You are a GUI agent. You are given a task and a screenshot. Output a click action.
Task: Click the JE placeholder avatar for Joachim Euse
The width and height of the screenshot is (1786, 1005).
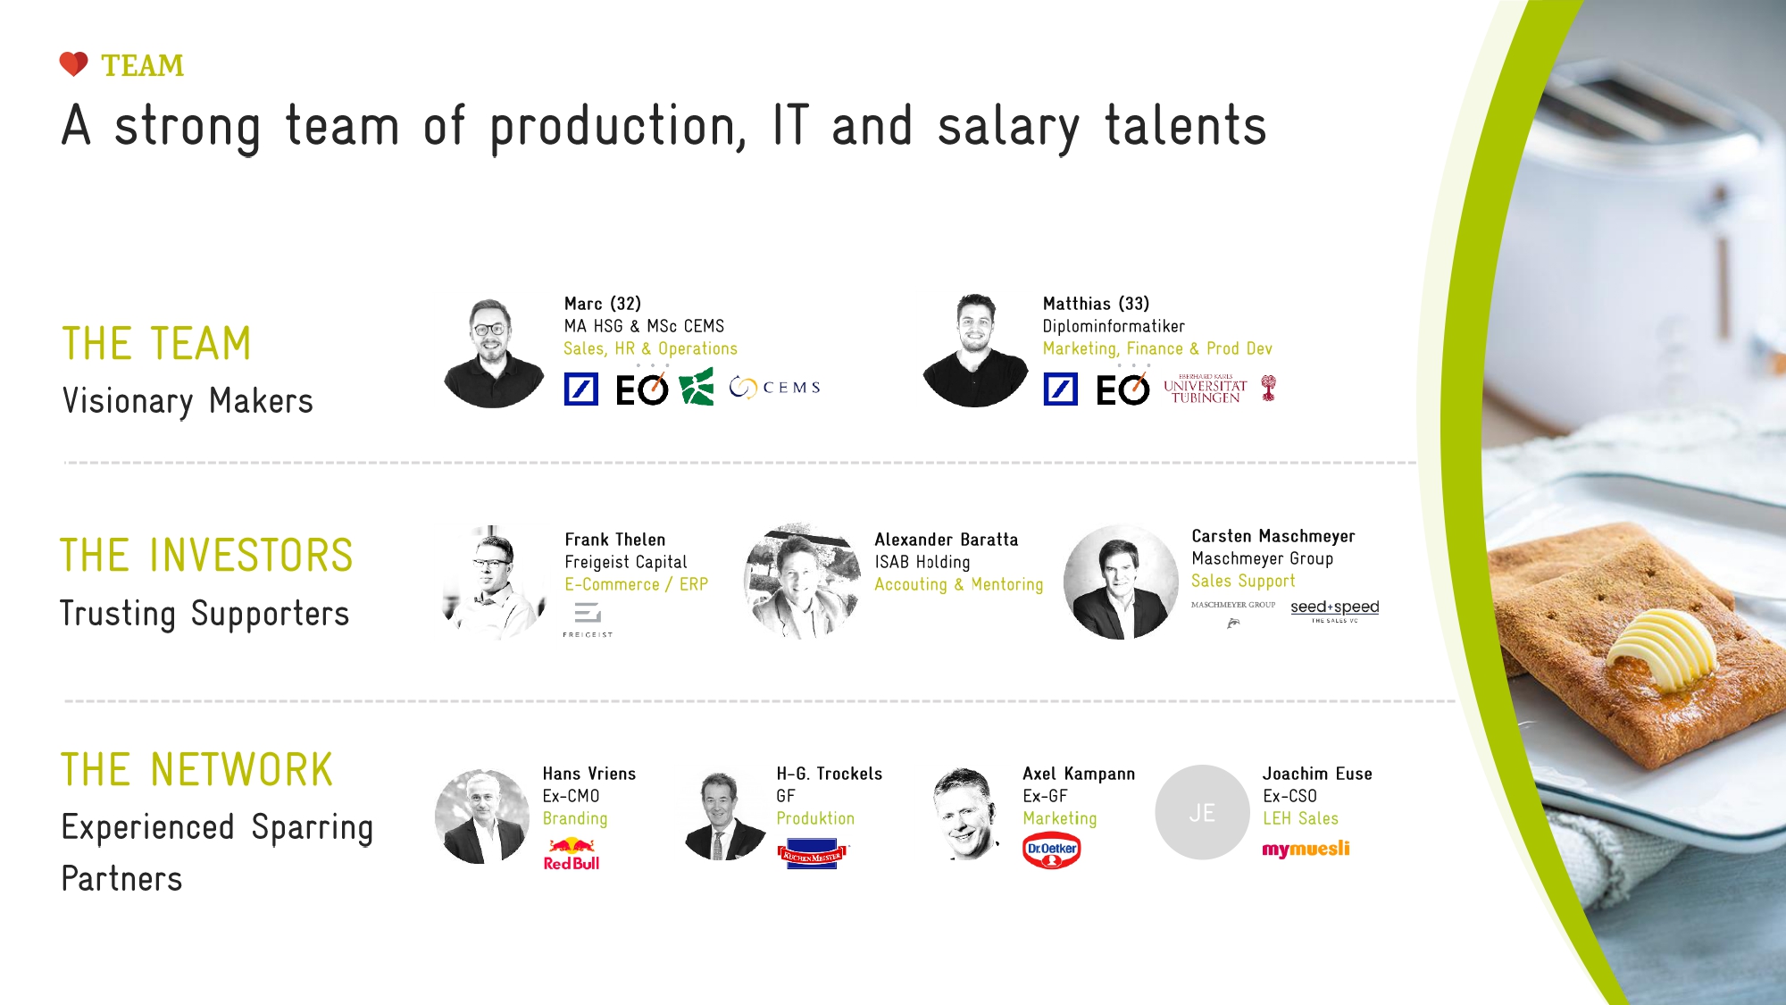[1202, 812]
